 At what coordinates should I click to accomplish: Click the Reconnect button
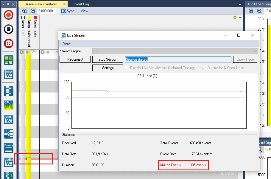coord(75,59)
